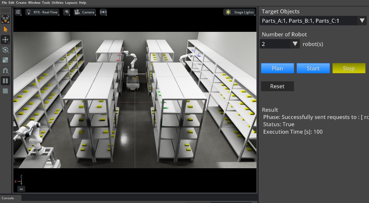Toggle the snap magnet tool
369x203 pixels.
[x=5, y=71]
